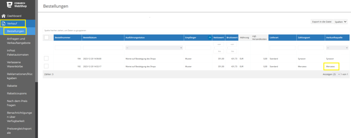The image size is (351, 138).
Task: Open Dashboard in the sidebar
Action: click(14, 16)
